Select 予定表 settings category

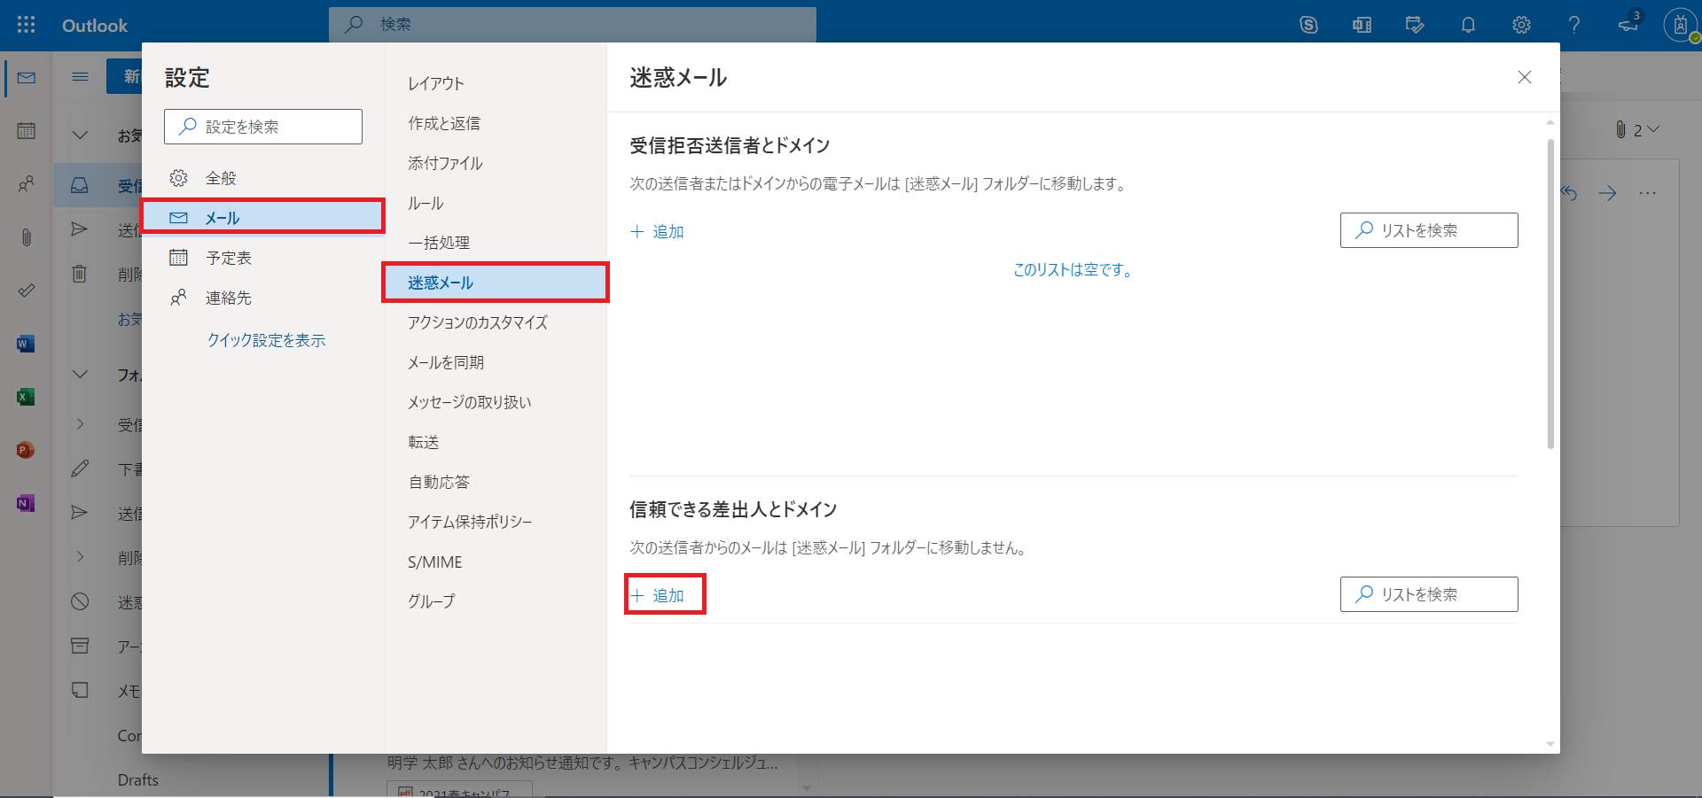(x=229, y=258)
